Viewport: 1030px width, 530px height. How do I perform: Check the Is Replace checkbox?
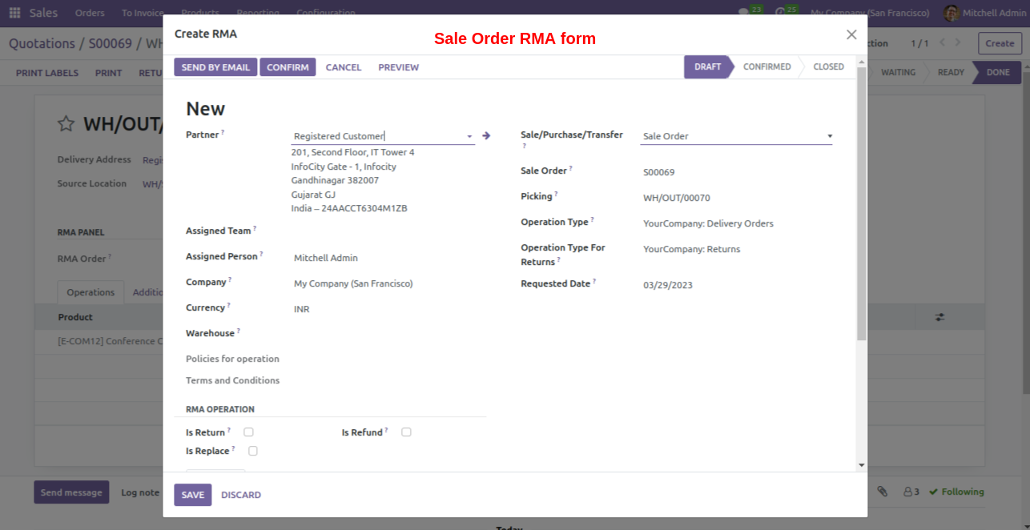[253, 451]
